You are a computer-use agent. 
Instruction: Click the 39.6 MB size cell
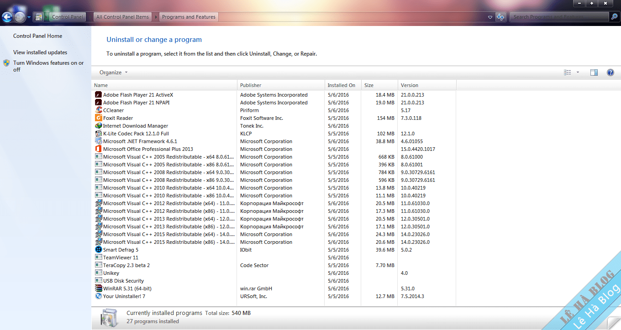pos(385,250)
